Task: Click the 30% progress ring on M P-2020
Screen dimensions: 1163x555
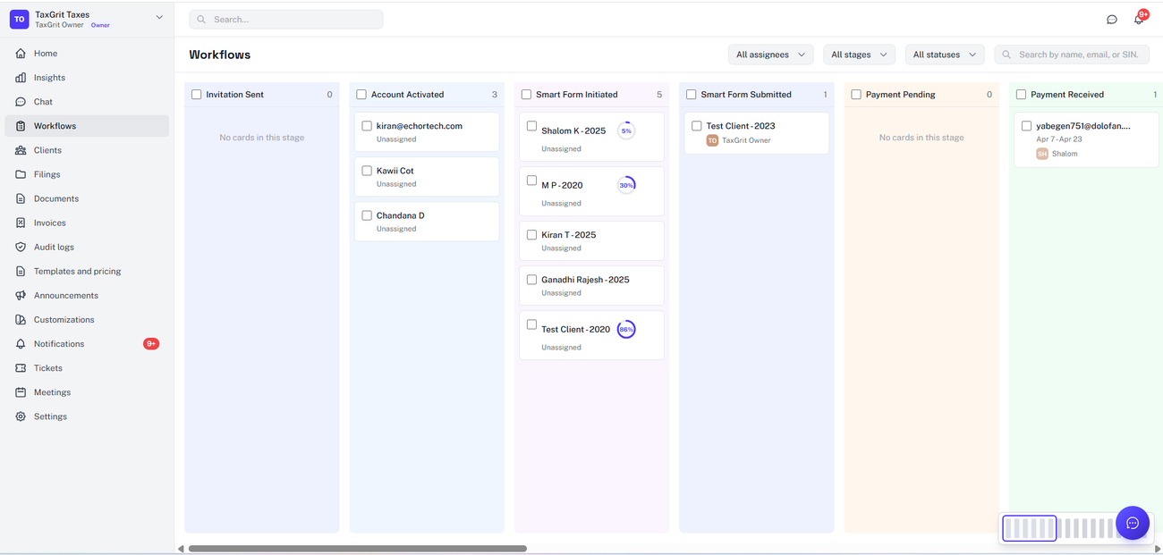Action: pos(626,185)
